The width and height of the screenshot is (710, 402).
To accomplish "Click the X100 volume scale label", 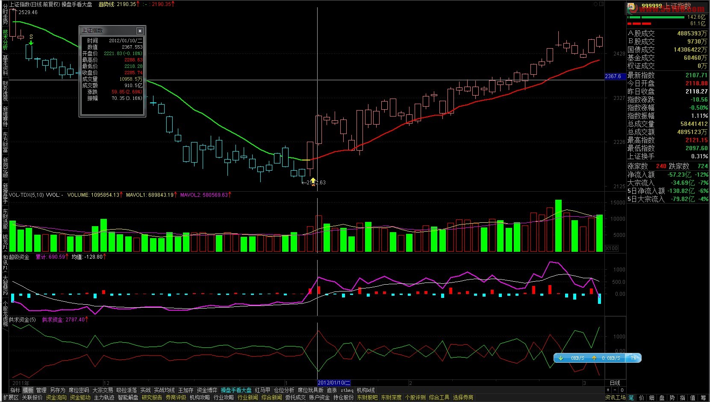I will pos(612,248).
